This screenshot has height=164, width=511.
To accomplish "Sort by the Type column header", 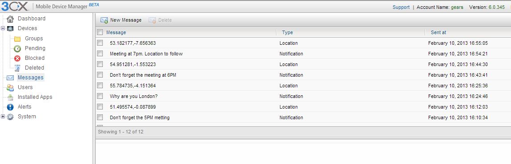I will (288, 32).
